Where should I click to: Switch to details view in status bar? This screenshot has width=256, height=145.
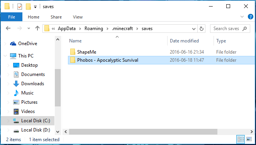click(241, 139)
